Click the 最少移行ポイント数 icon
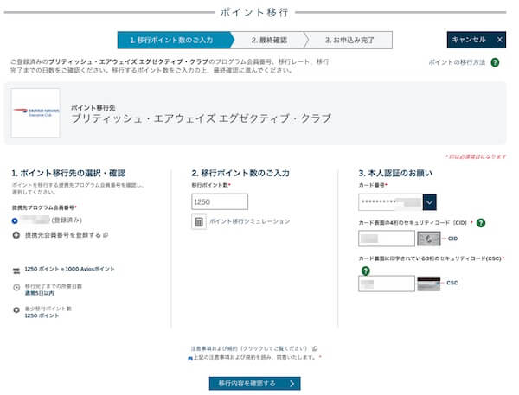Screen dimensions: 519x395 [16, 310]
